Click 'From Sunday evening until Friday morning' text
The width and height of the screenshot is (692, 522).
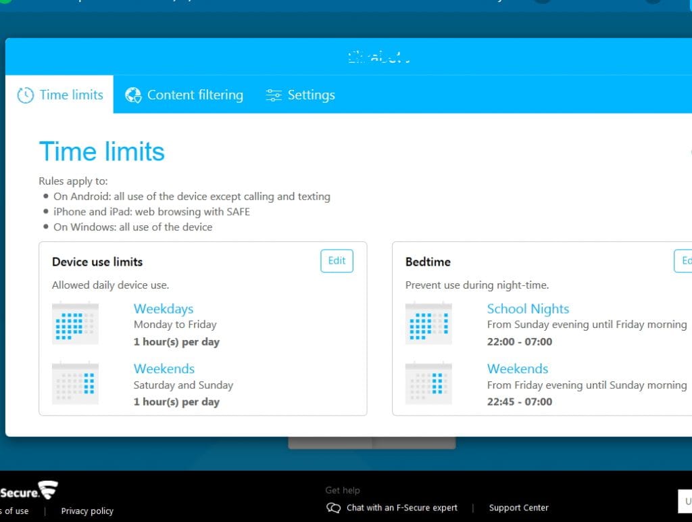(587, 325)
